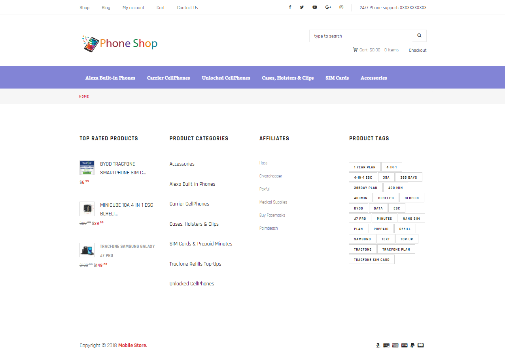Open 'MINICUBE 10A 4-IN-1 ESC BLHELI...' title

pyautogui.click(x=127, y=209)
